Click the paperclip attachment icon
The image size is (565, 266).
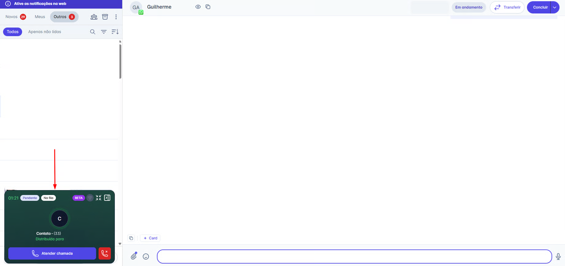[134, 256]
